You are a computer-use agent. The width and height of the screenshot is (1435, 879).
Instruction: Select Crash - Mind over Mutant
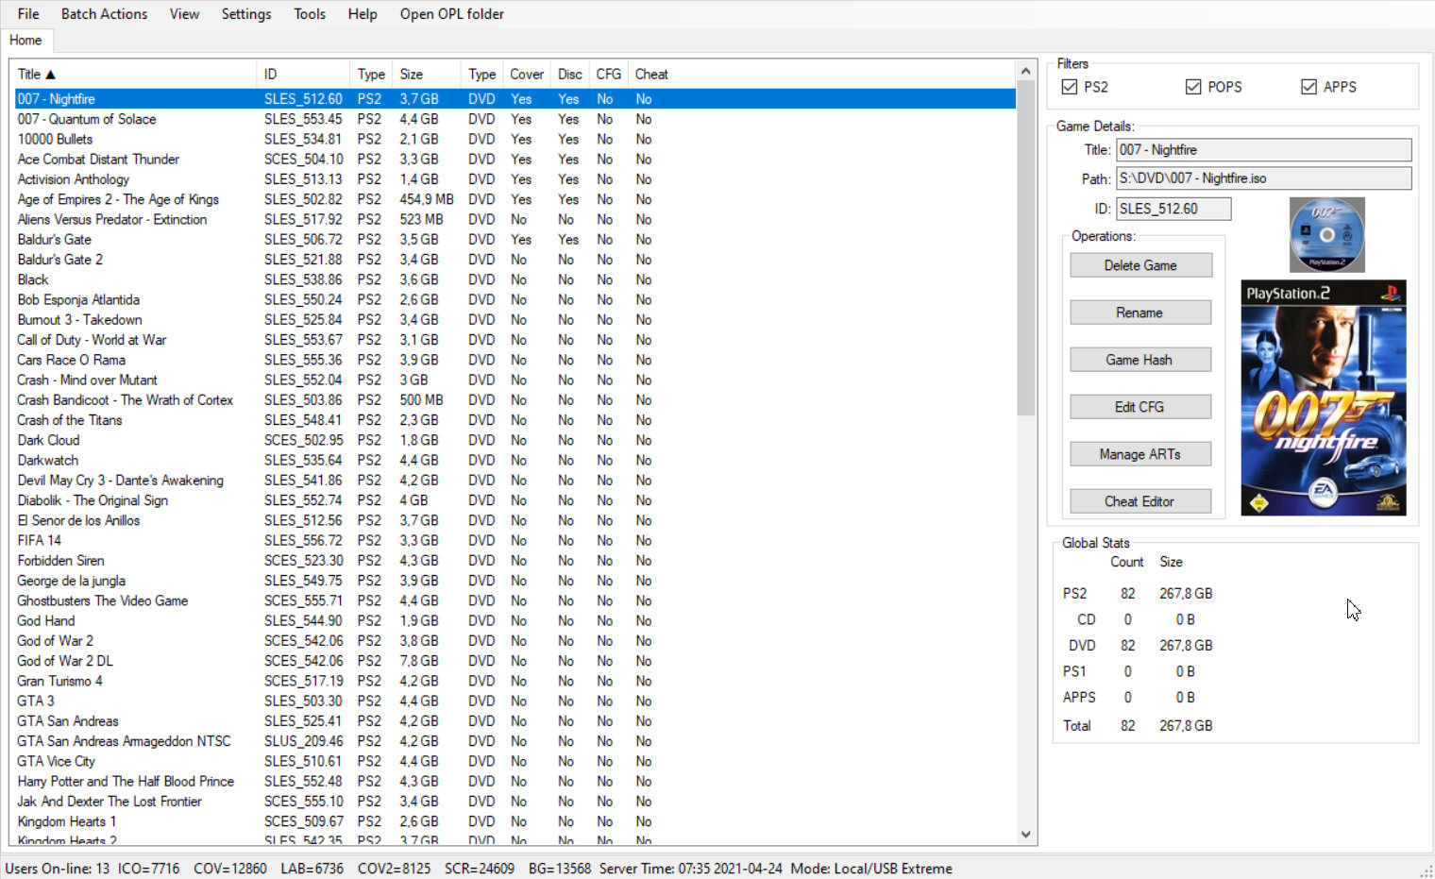click(x=515, y=380)
